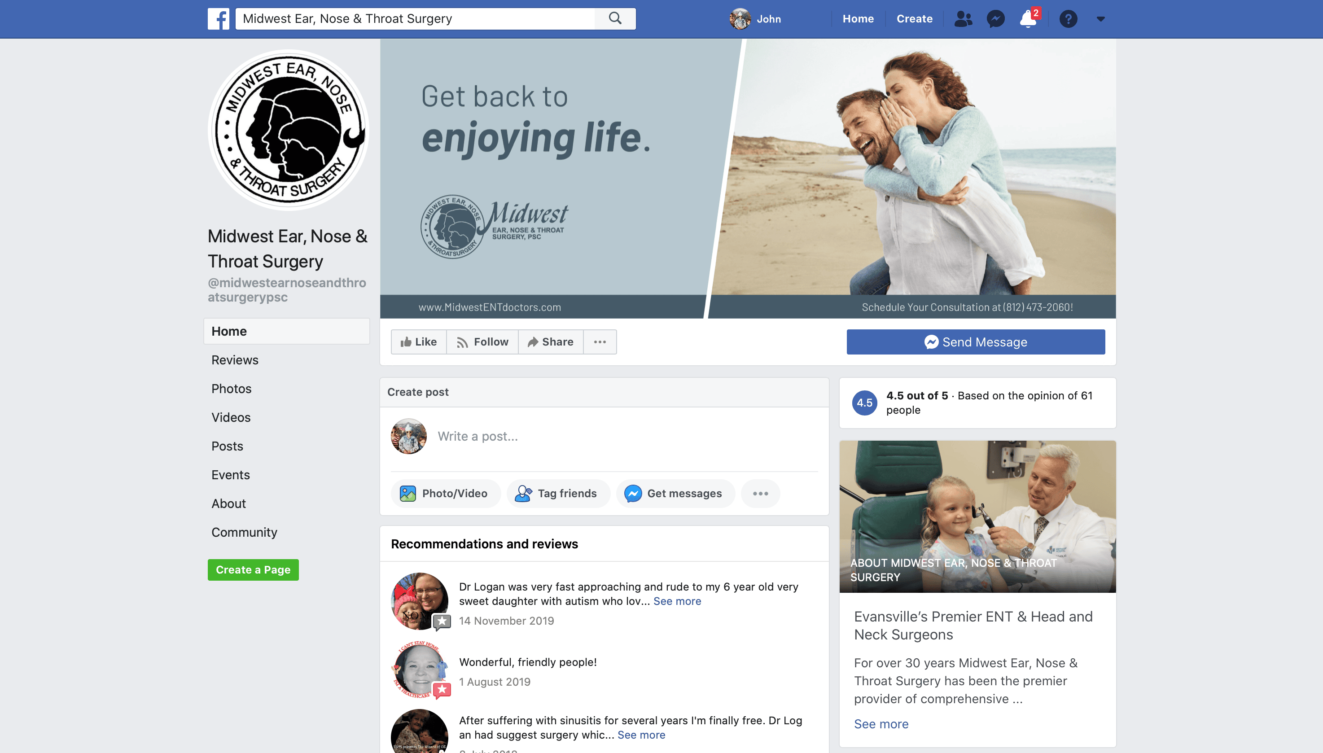
Task: Open the beach cover photo
Action: coord(748,179)
